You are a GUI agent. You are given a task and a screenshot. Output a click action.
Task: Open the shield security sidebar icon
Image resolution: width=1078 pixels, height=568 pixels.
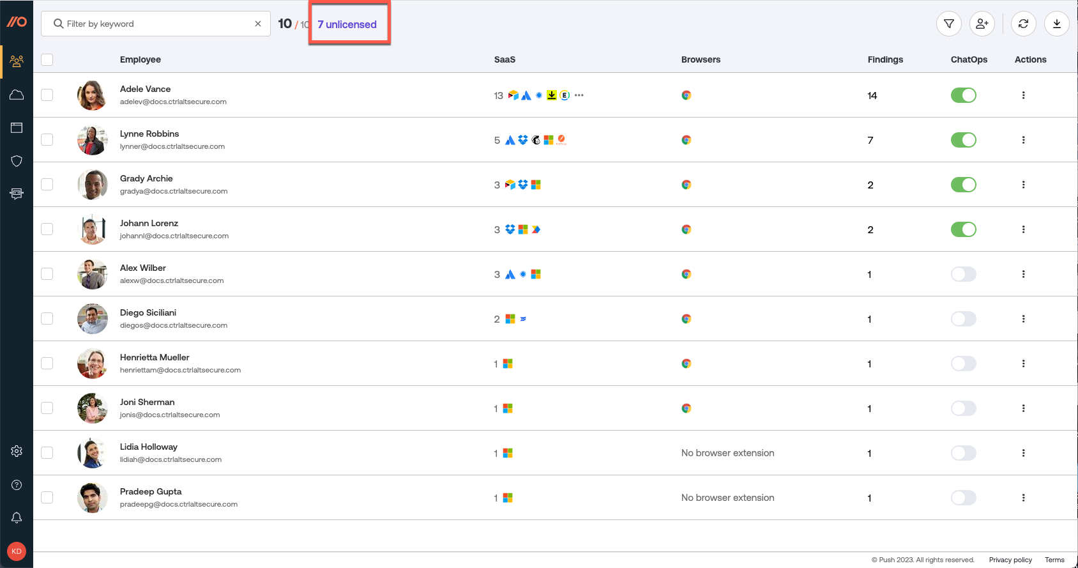tap(17, 161)
